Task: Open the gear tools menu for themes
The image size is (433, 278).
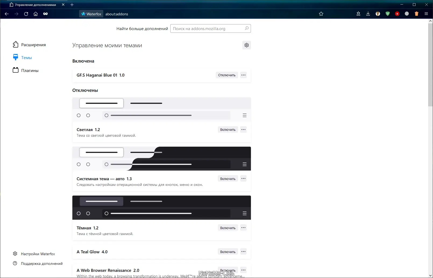Action: (247, 45)
